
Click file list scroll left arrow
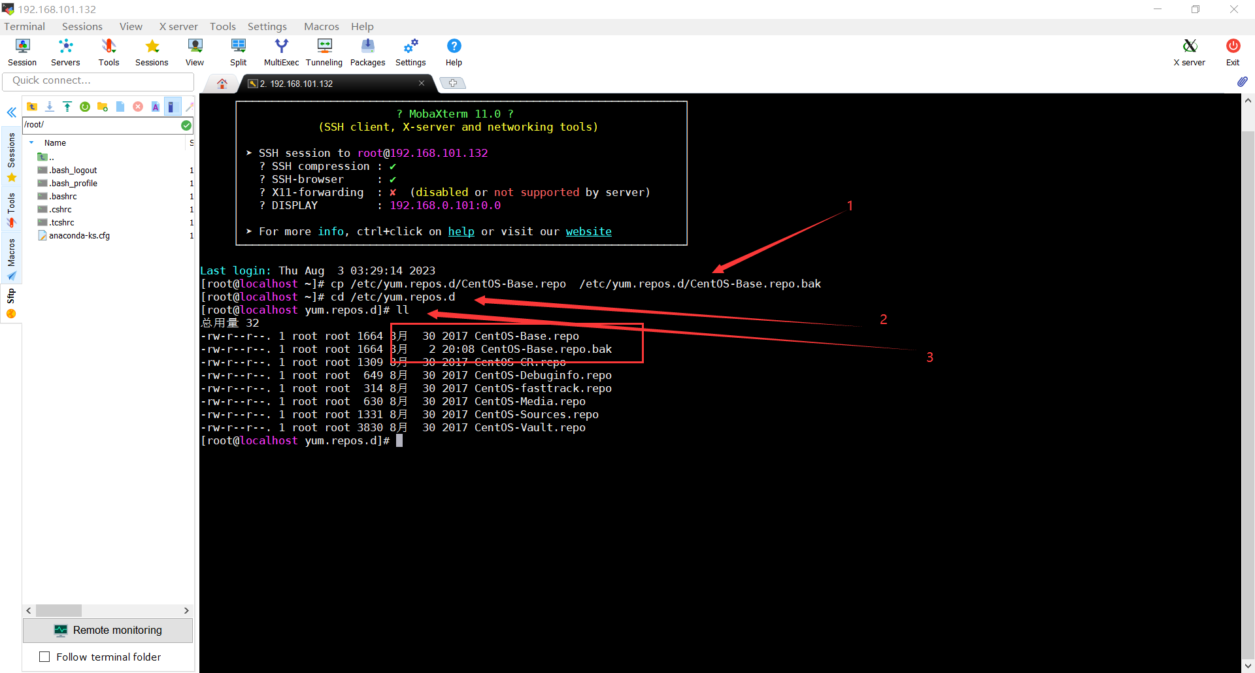tap(29, 610)
